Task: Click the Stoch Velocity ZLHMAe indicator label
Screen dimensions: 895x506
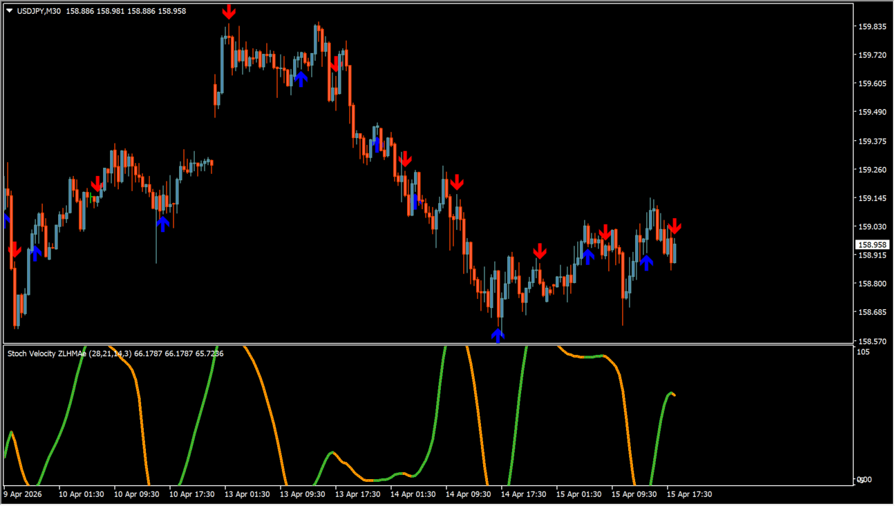Action: click(x=47, y=353)
